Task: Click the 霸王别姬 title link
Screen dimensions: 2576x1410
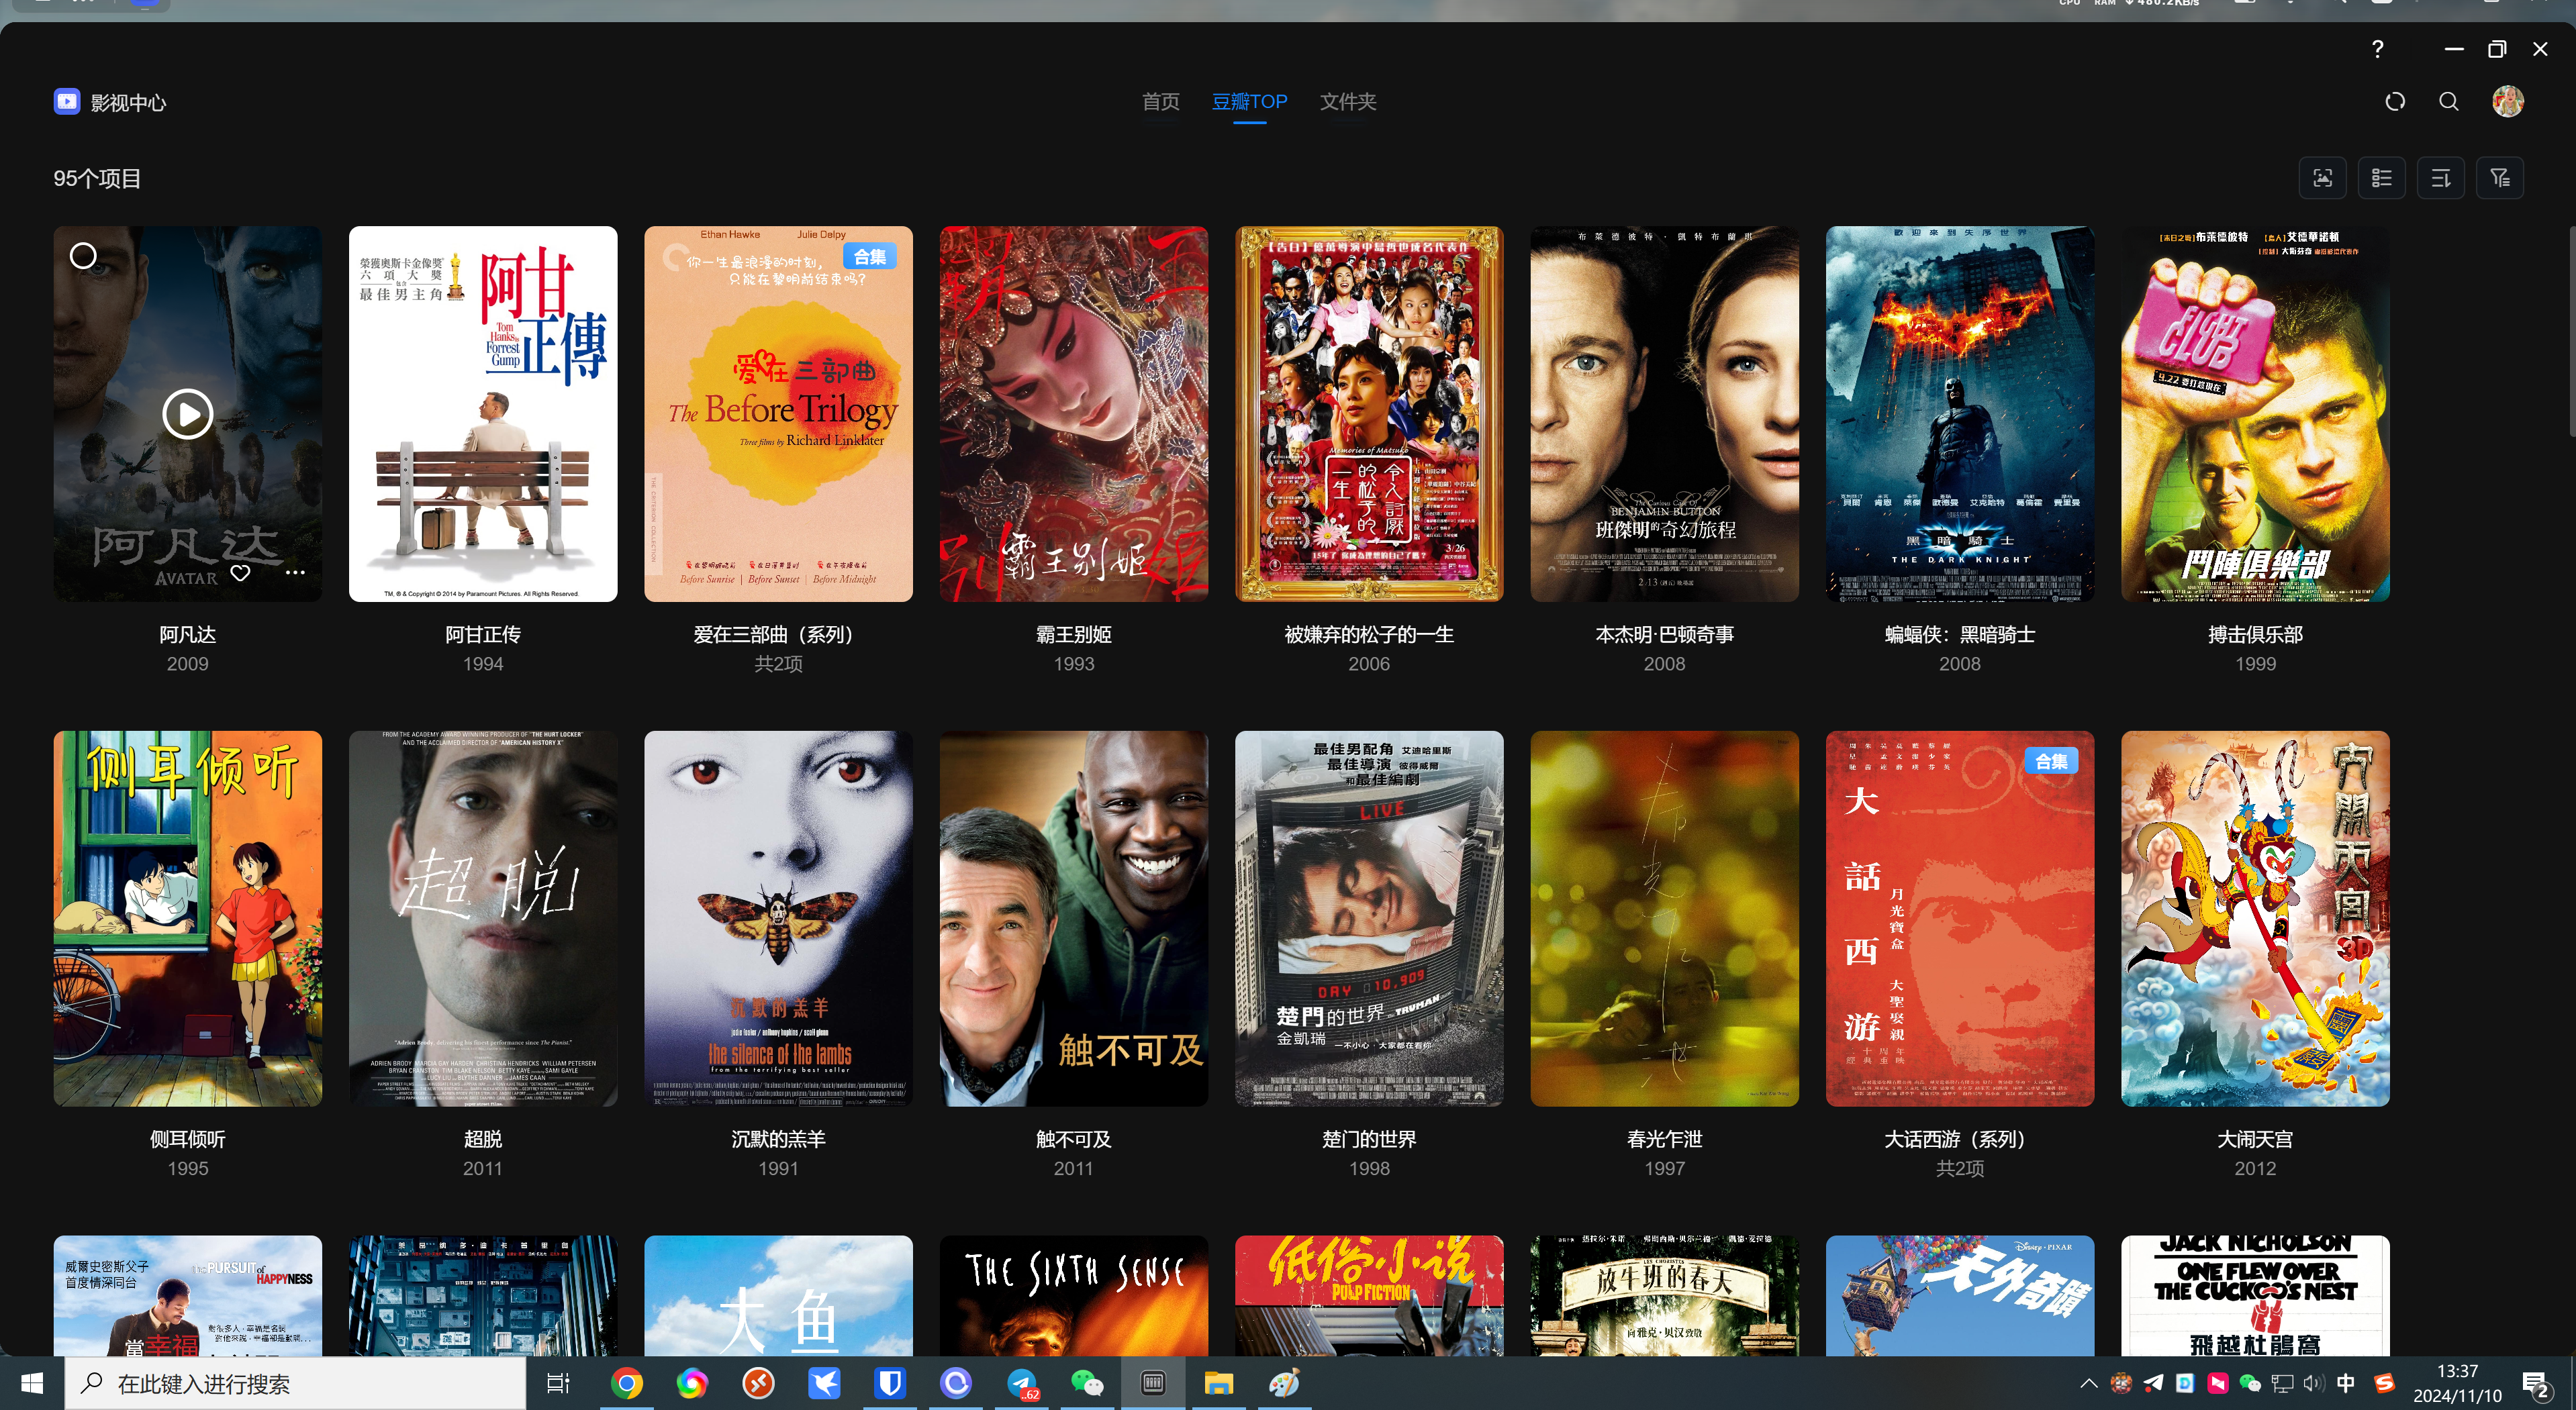Action: pos(1074,635)
